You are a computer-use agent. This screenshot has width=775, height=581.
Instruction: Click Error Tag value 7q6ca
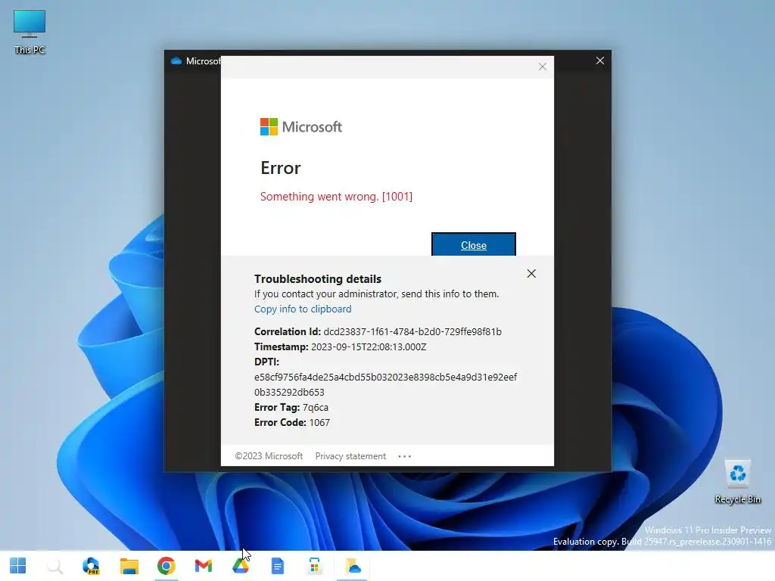[316, 408]
